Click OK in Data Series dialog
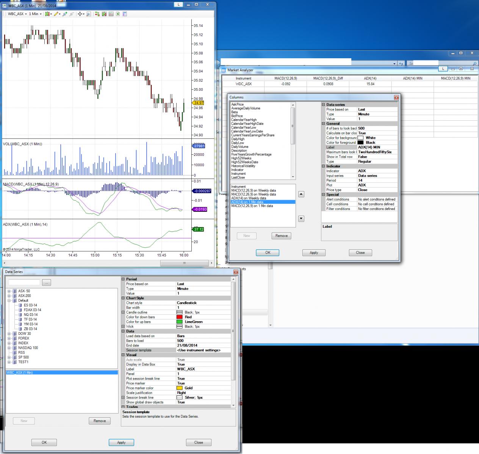Screen dimensions: 479x454 click(44, 442)
